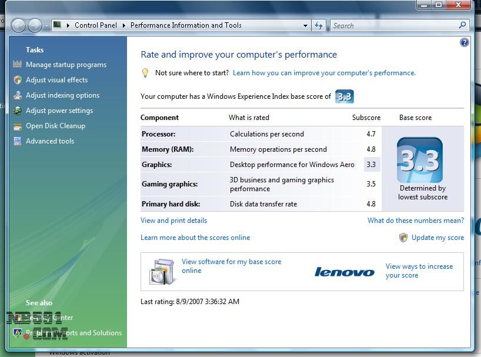Image resolution: width=481 pixels, height=357 pixels.
Task: Click Update my score link
Action: coord(437,238)
